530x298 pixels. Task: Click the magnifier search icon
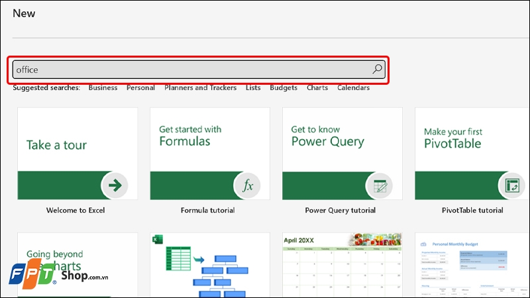(x=377, y=70)
